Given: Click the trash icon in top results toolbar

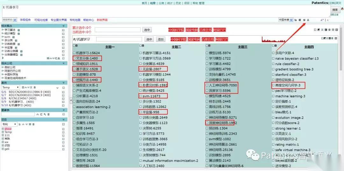Looking at the screenshot, I should click(329, 30).
